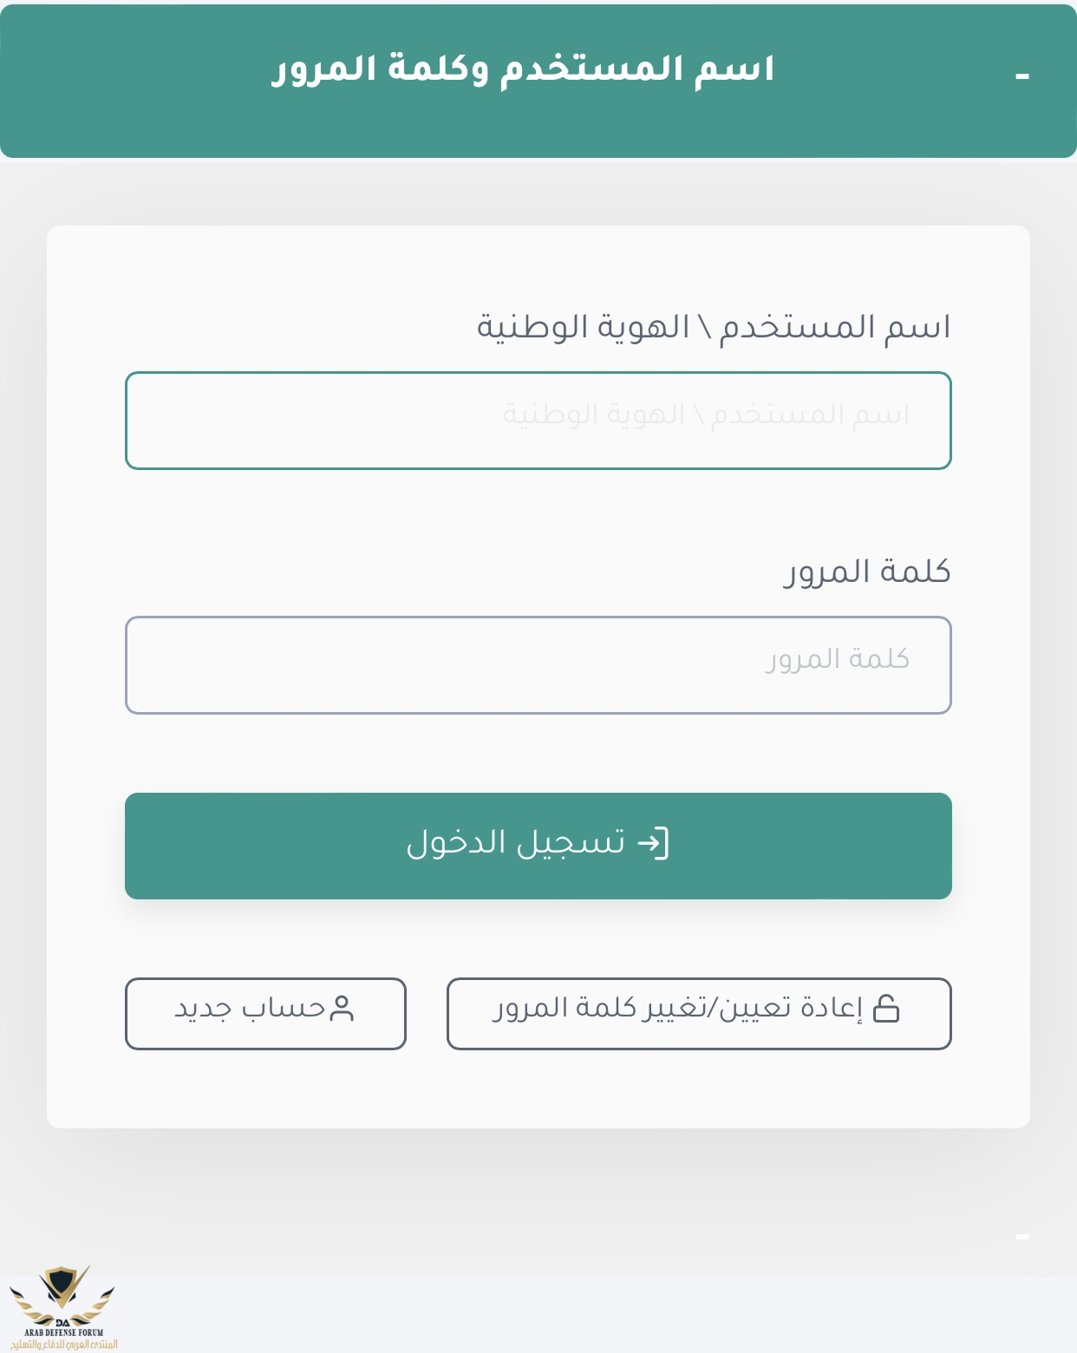Click the golden Arabic caption under the forum logo
Image resolution: width=1077 pixels, height=1353 pixels.
point(63,1344)
